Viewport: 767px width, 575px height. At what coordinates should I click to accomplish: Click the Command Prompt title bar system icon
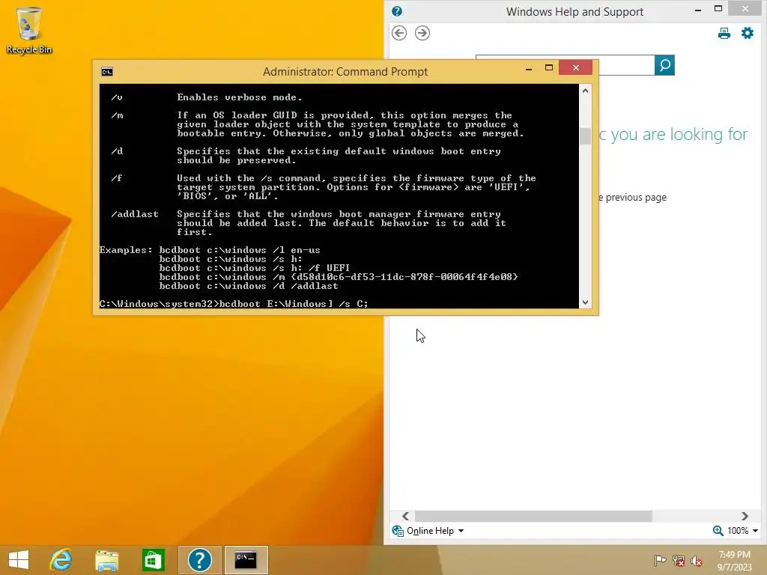[106, 72]
